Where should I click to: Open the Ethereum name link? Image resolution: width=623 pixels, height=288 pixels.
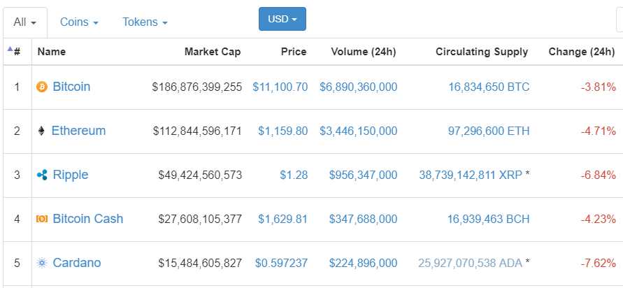click(x=78, y=131)
